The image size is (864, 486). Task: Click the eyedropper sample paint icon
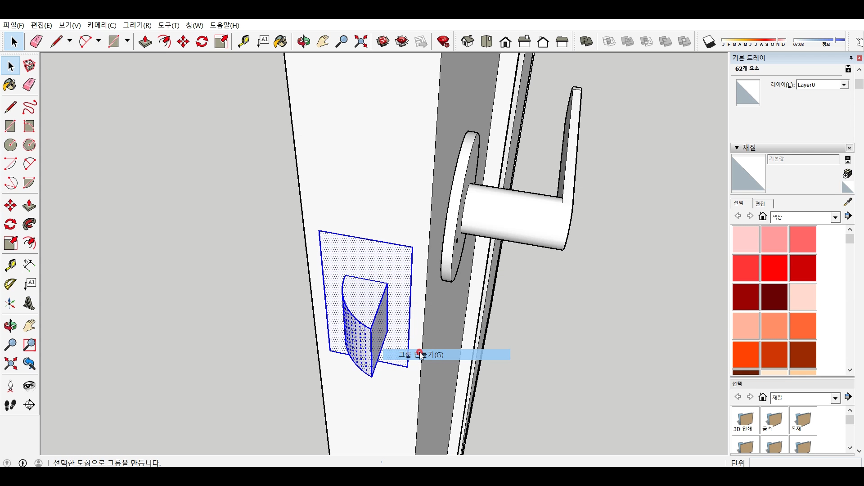[x=848, y=202]
